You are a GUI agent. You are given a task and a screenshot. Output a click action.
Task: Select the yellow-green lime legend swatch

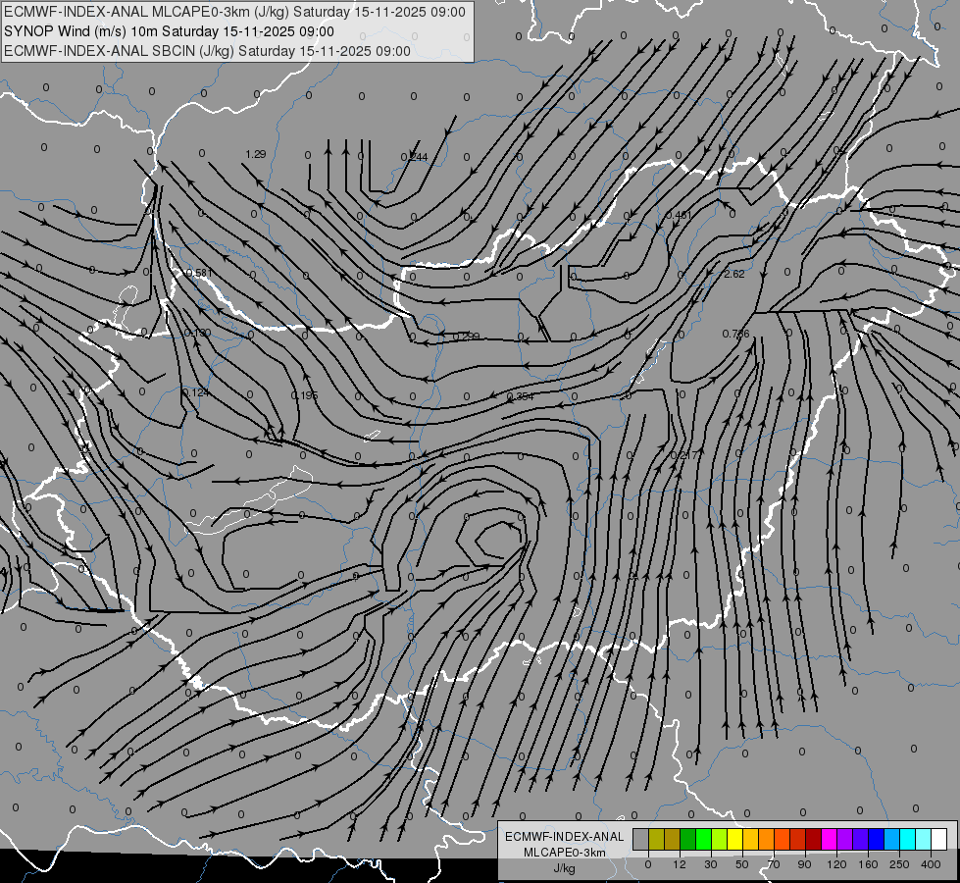[x=720, y=839]
